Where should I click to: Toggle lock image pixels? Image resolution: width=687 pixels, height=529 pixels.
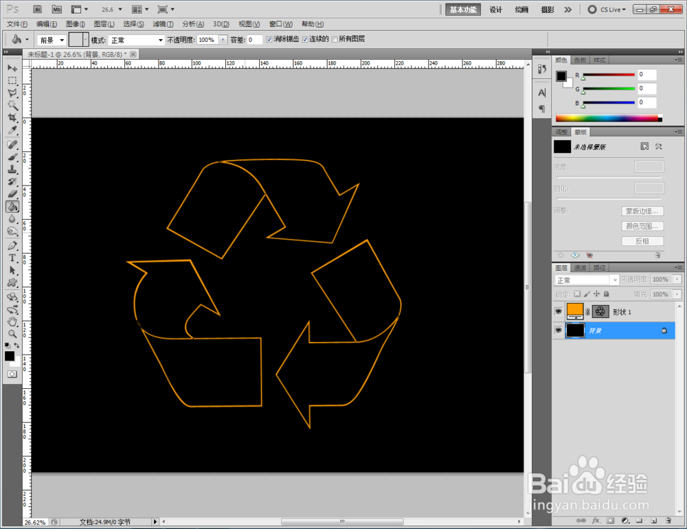point(587,293)
